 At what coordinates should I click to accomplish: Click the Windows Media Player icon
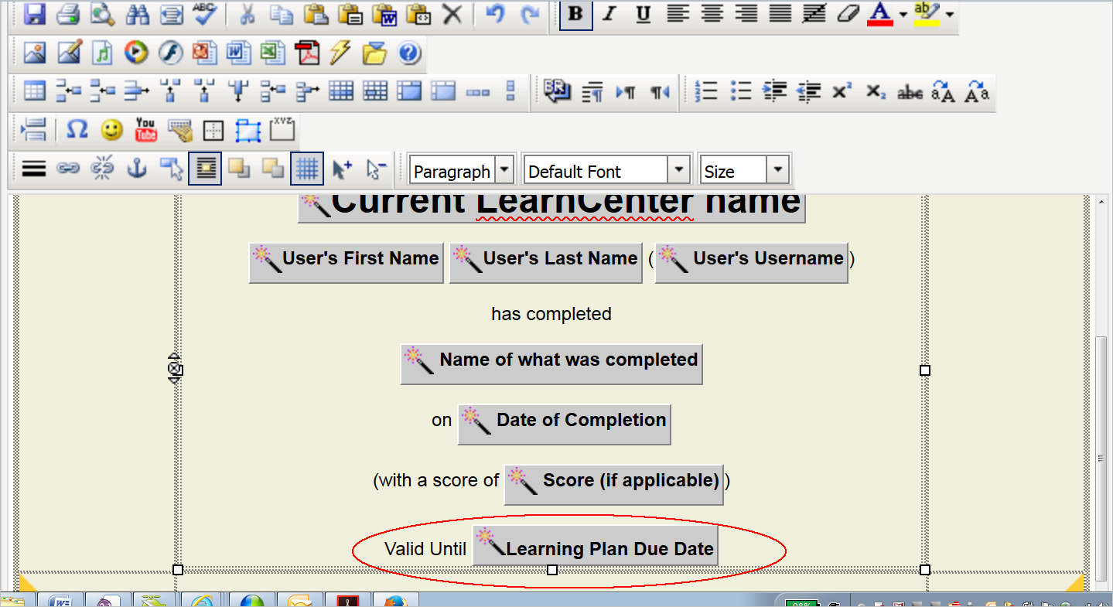coord(137,53)
